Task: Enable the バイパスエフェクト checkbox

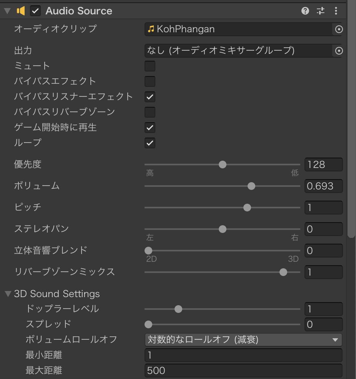Action: point(150,81)
